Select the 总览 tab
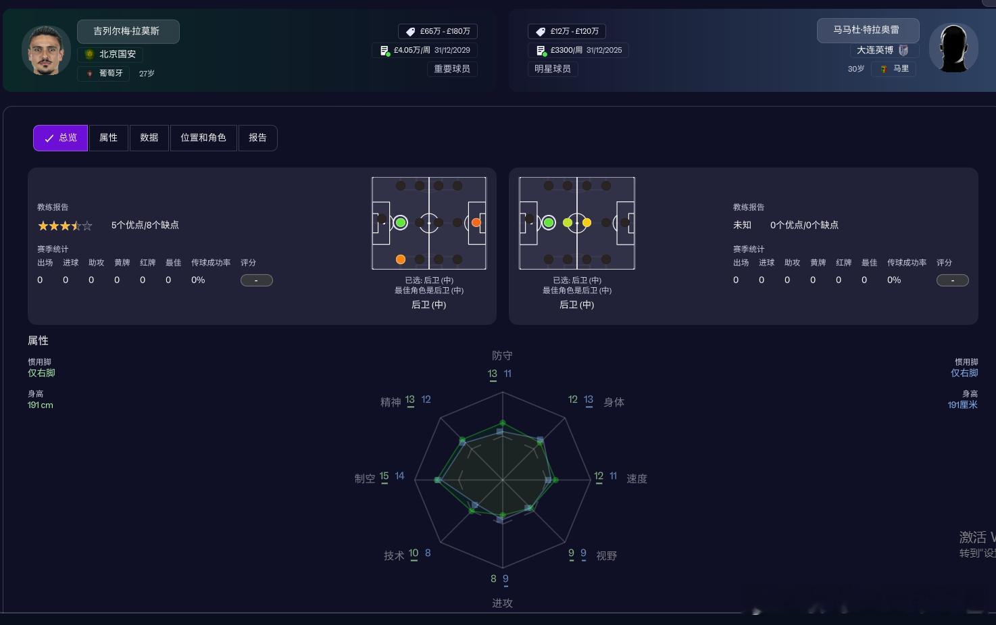The image size is (996, 625). (x=60, y=138)
